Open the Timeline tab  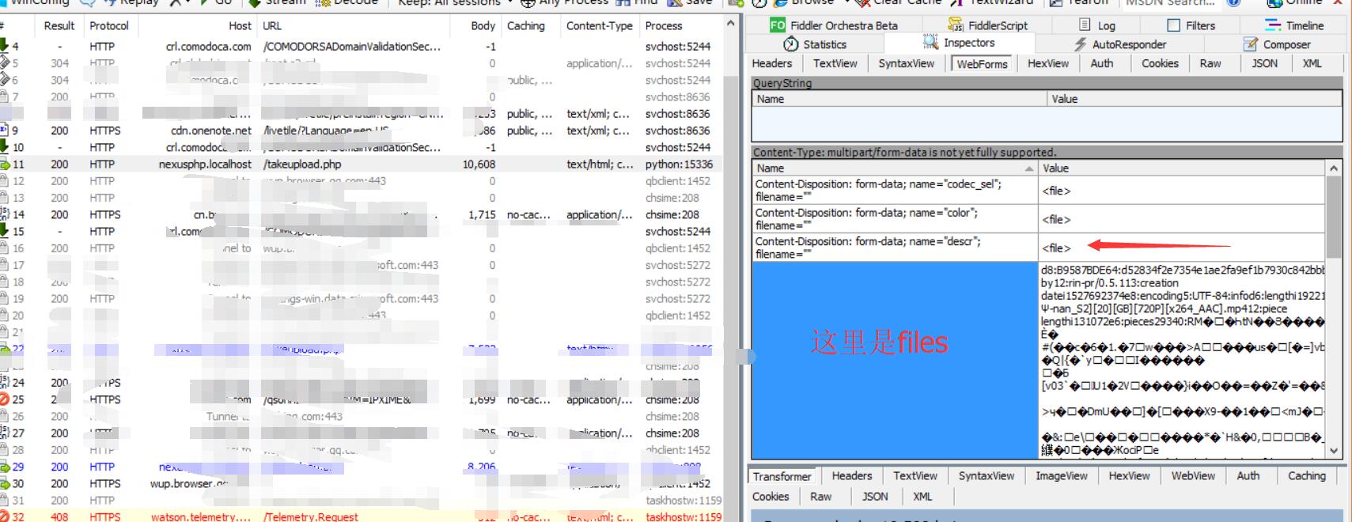[1294, 25]
